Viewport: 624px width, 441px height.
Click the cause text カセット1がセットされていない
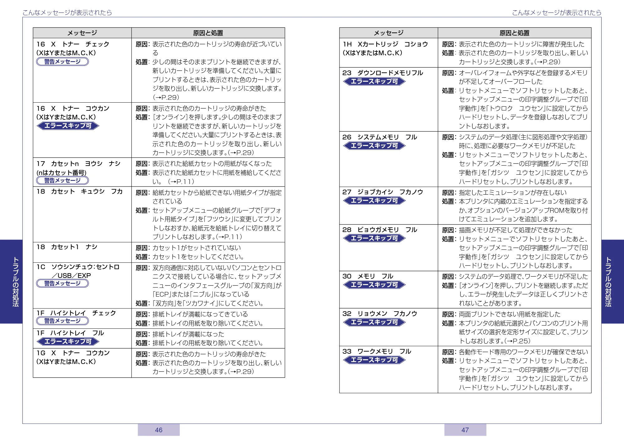click(x=197, y=248)
